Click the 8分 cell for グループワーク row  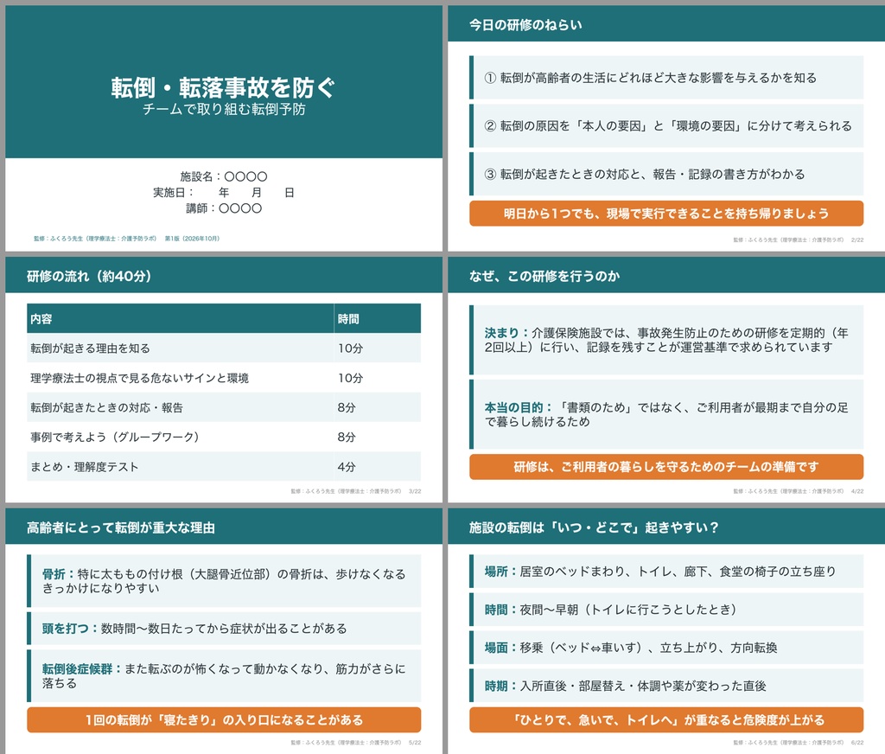tap(377, 437)
